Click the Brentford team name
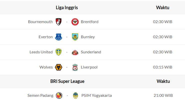 [x=90, y=22]
